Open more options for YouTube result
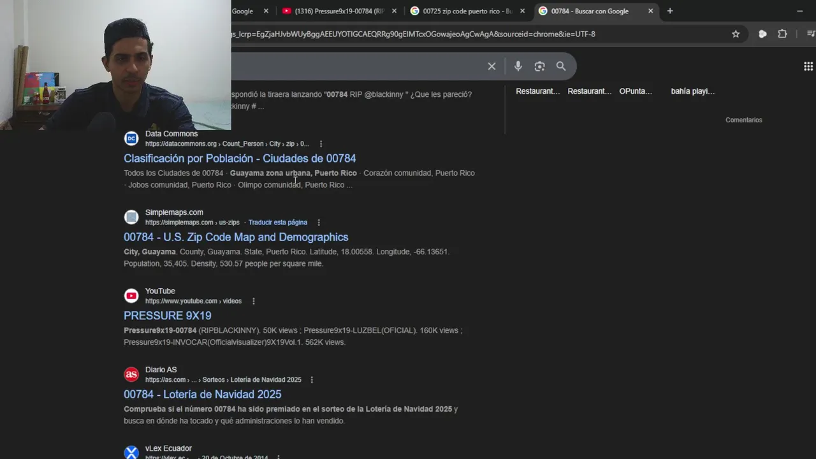 (253, 301)
